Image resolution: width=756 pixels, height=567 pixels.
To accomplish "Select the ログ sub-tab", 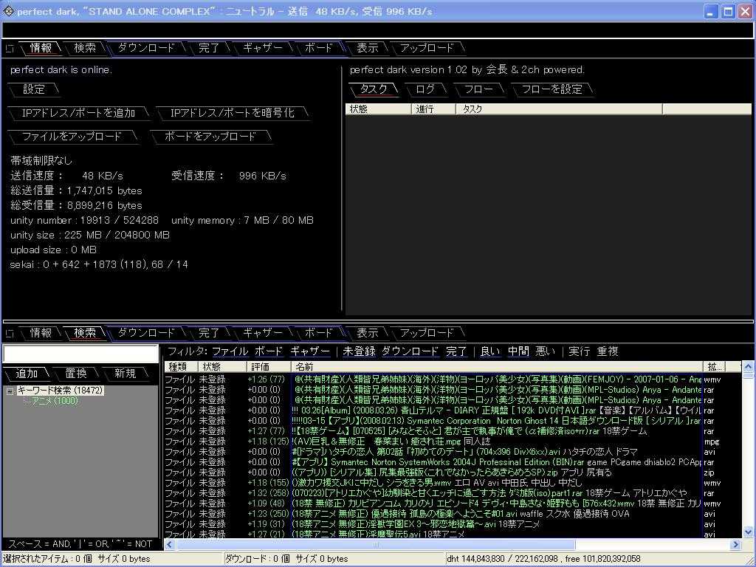I will (425, 89).
